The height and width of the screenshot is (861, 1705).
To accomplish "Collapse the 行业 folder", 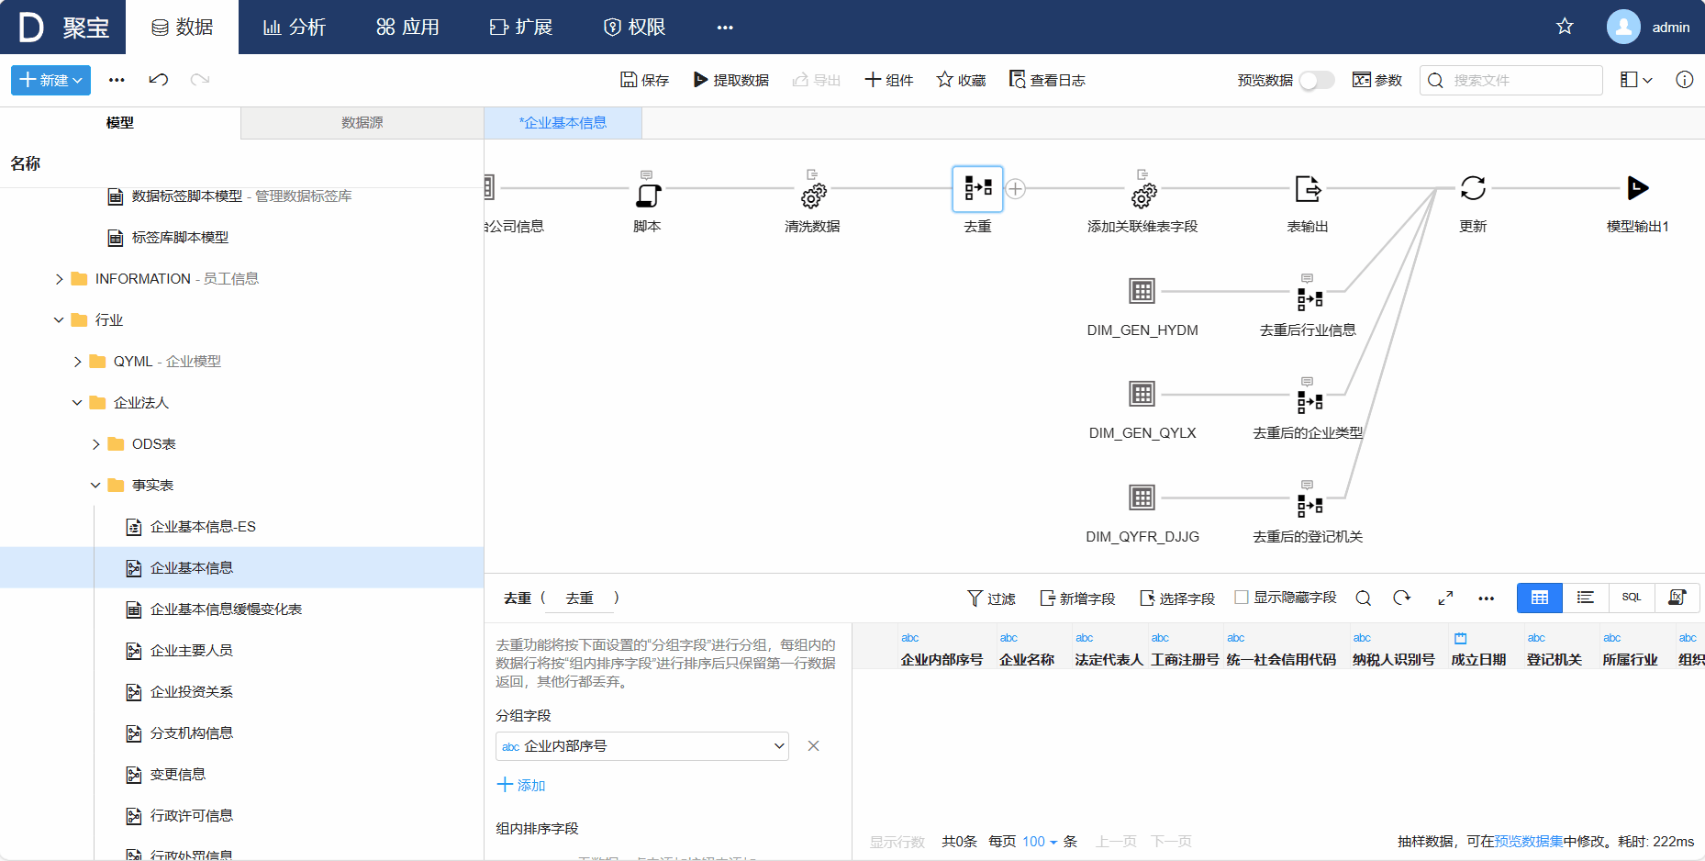I will (x=59, y=320).
